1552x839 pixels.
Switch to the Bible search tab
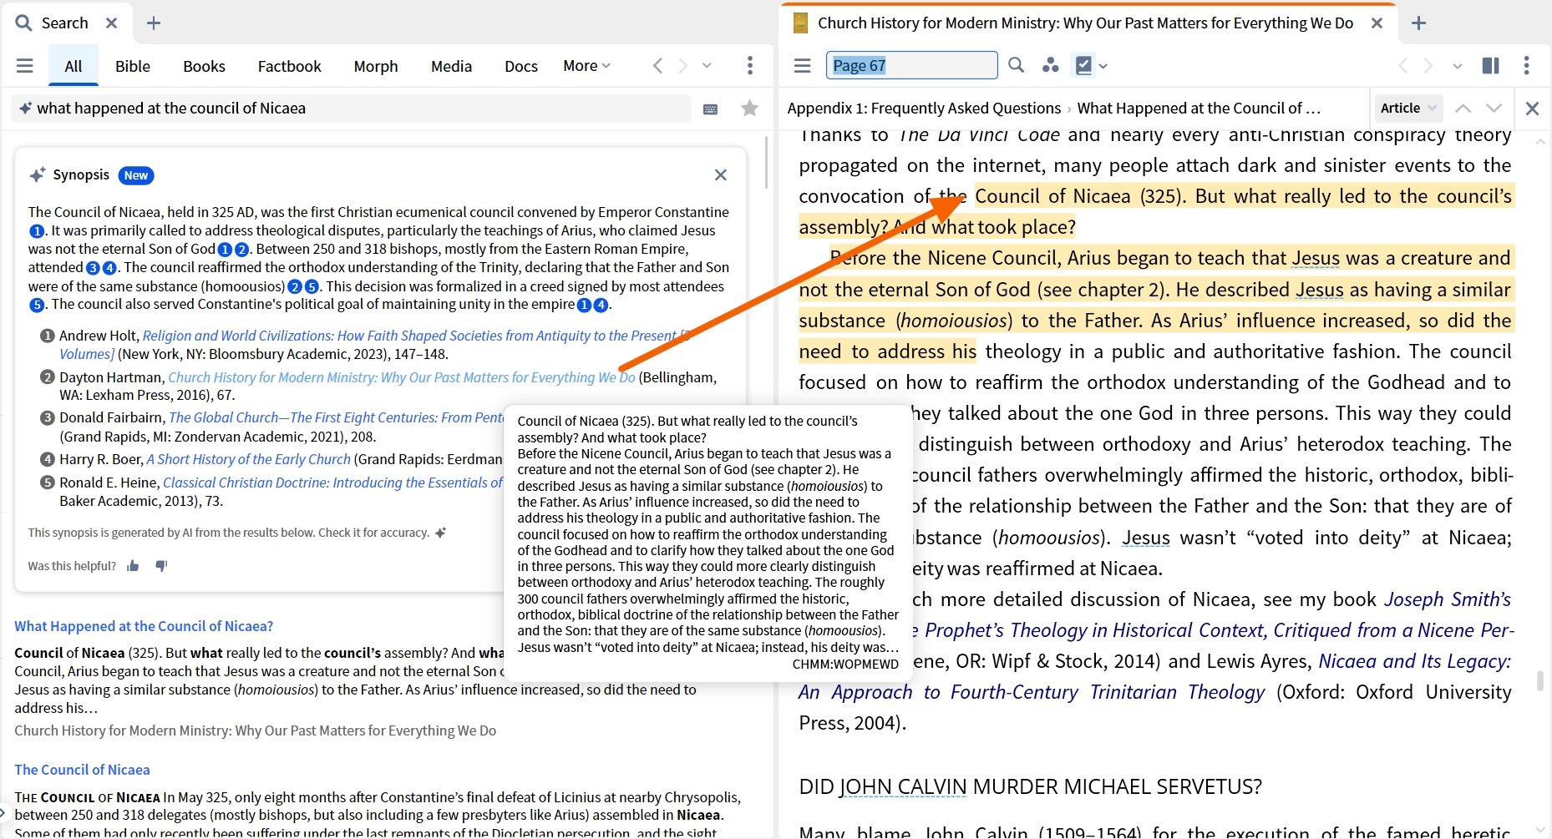[x=132, y=66]
